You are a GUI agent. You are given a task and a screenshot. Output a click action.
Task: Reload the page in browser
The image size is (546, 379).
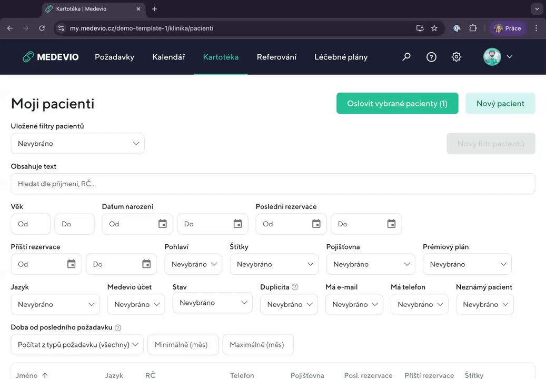42,28
